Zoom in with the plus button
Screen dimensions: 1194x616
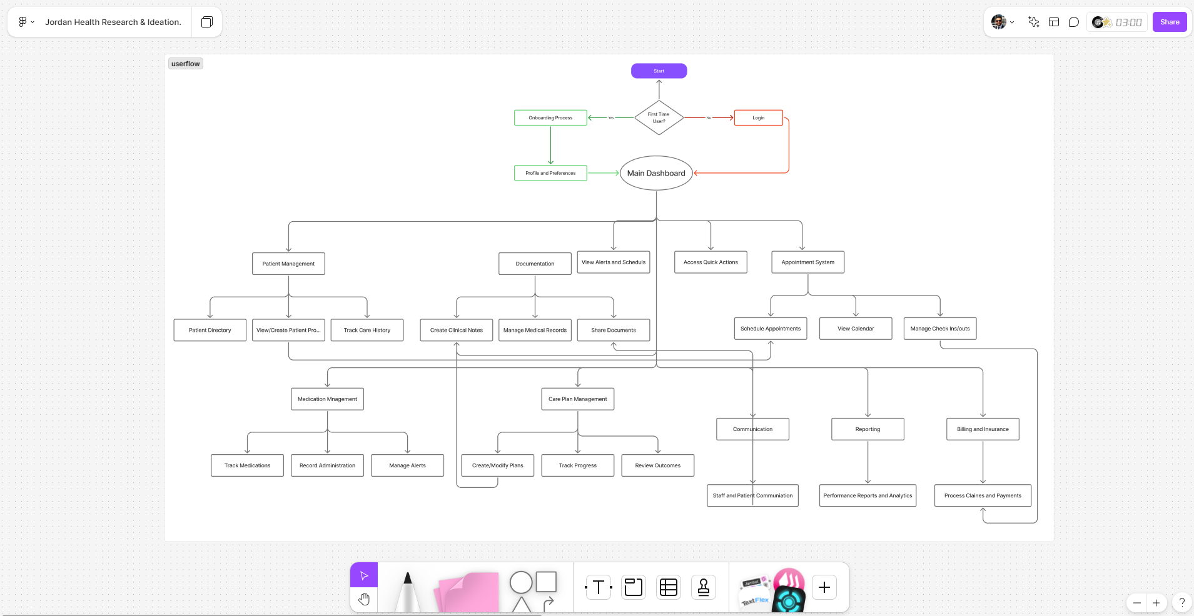pyautogui.click(x=1156, y=603)
